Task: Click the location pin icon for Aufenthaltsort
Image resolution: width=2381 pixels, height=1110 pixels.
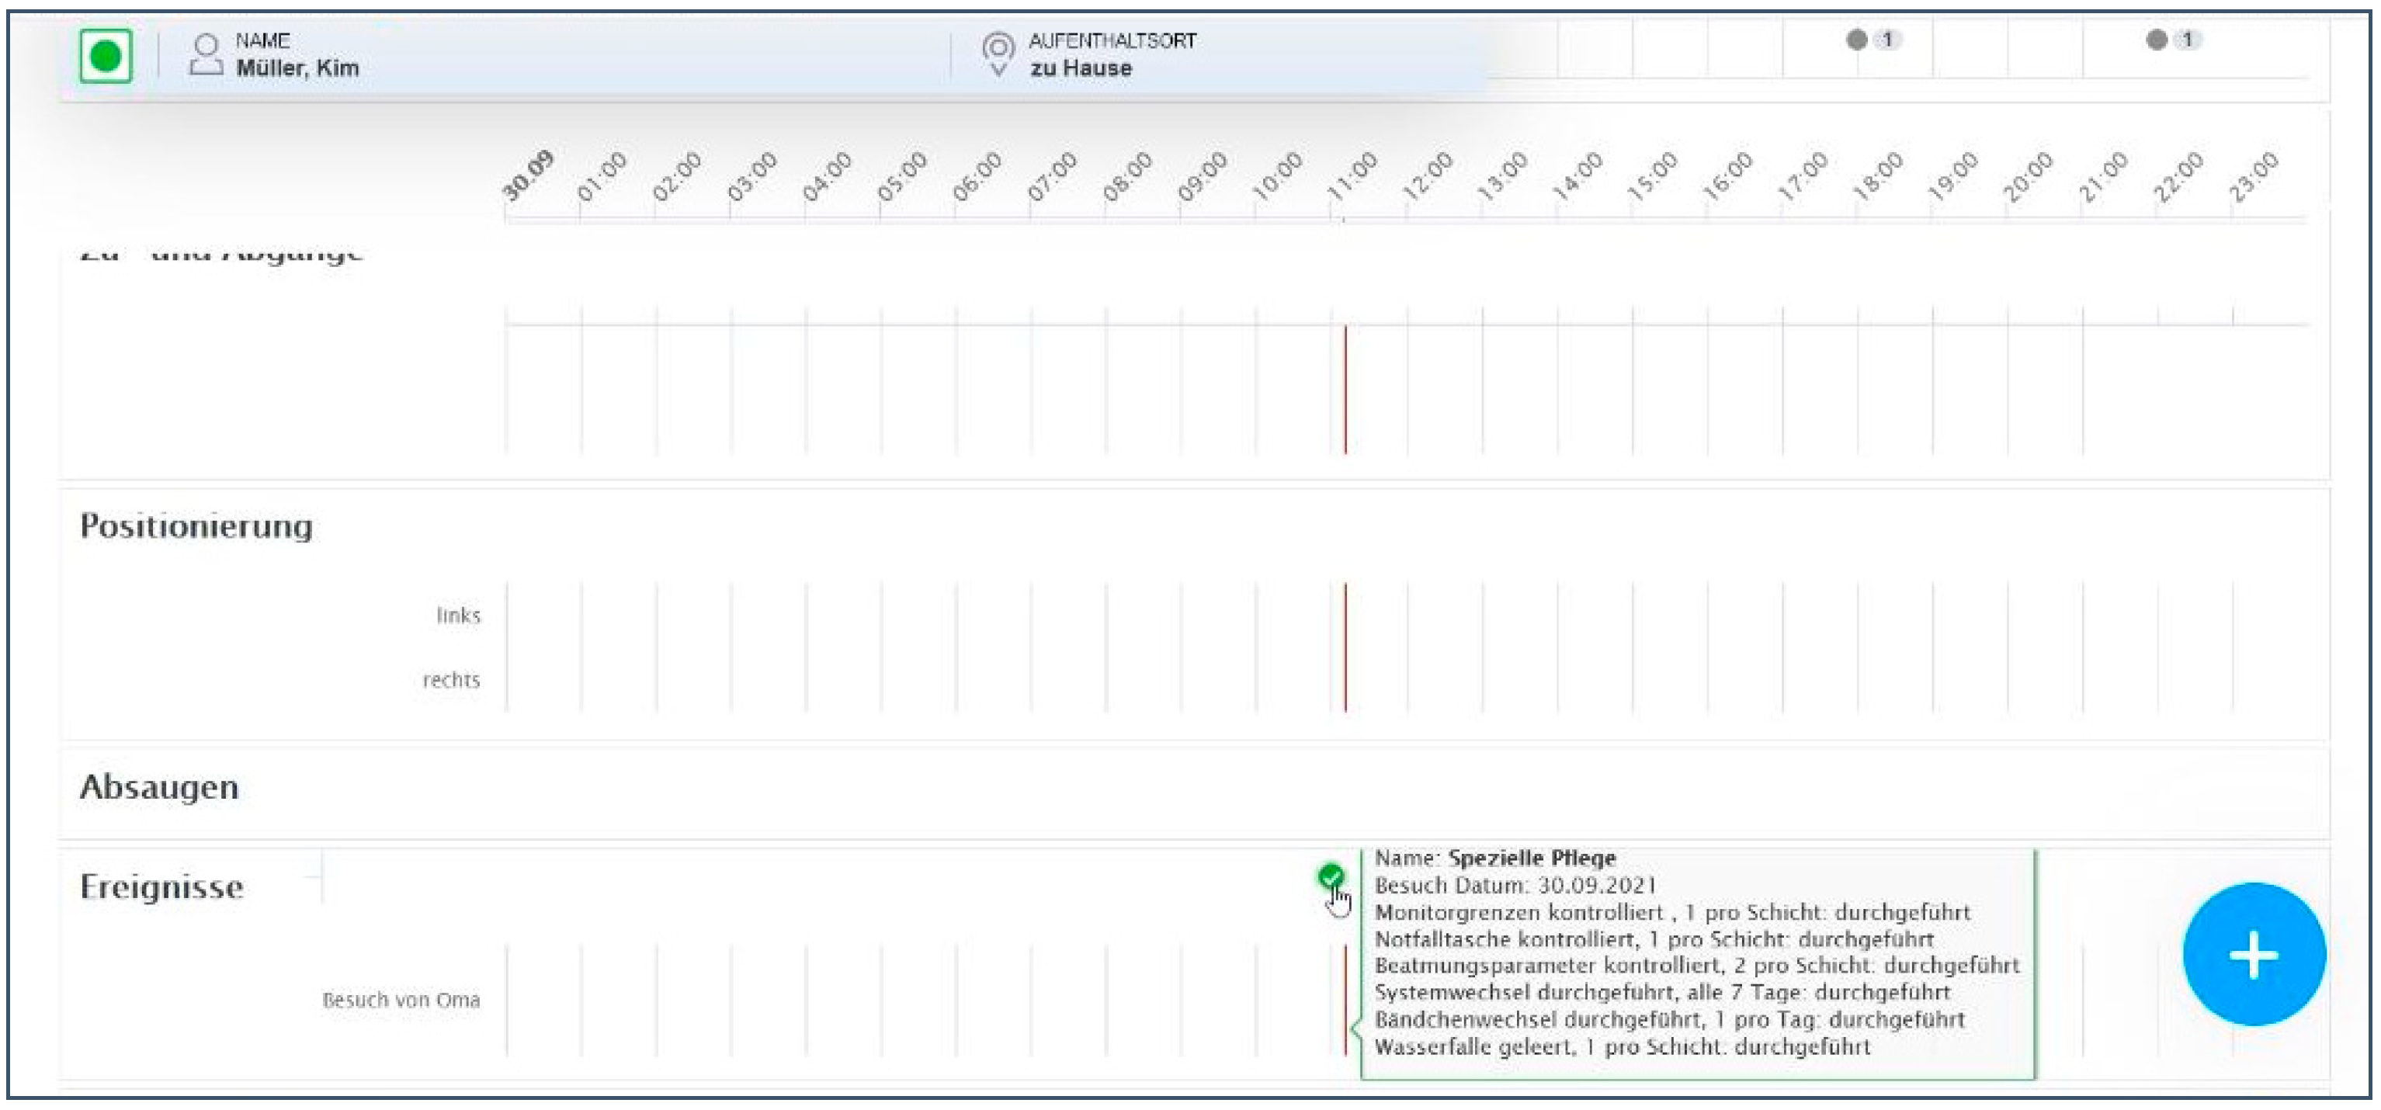Action: tap(998, 54)
